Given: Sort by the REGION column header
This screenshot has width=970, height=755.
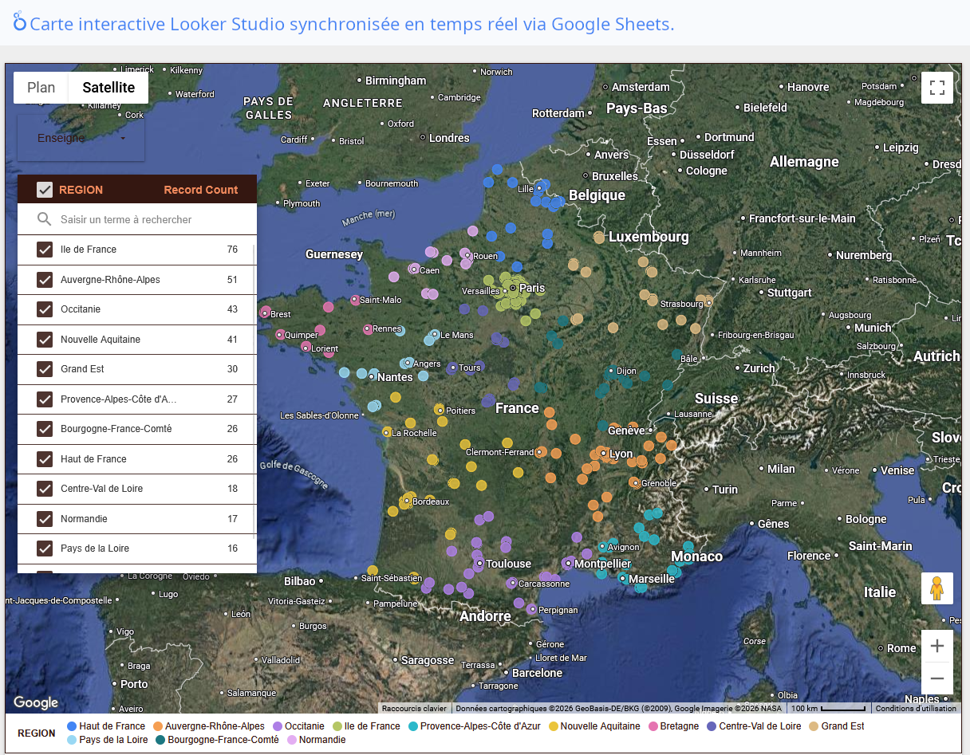Looking at the screenshot, I should [x=81, y=190].
